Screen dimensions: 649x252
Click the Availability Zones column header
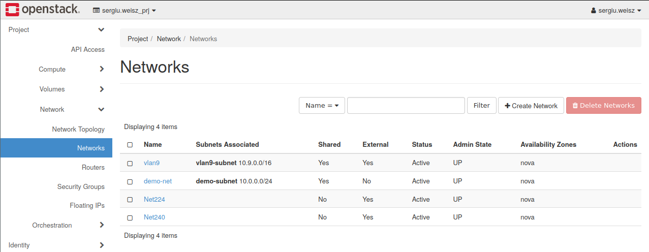(x=548, y=144)
